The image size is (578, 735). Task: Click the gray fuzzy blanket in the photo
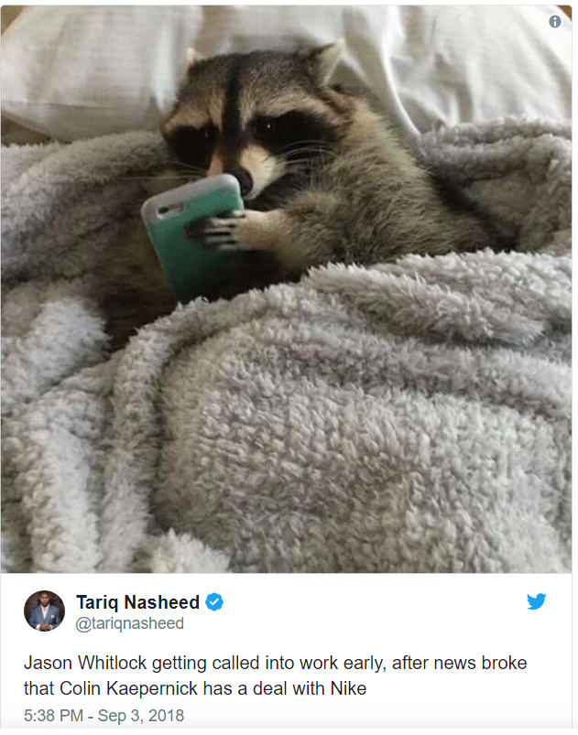[329, 422]
